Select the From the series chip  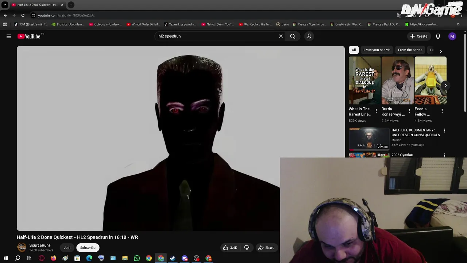pyautogui.click(x=410, y=50)
